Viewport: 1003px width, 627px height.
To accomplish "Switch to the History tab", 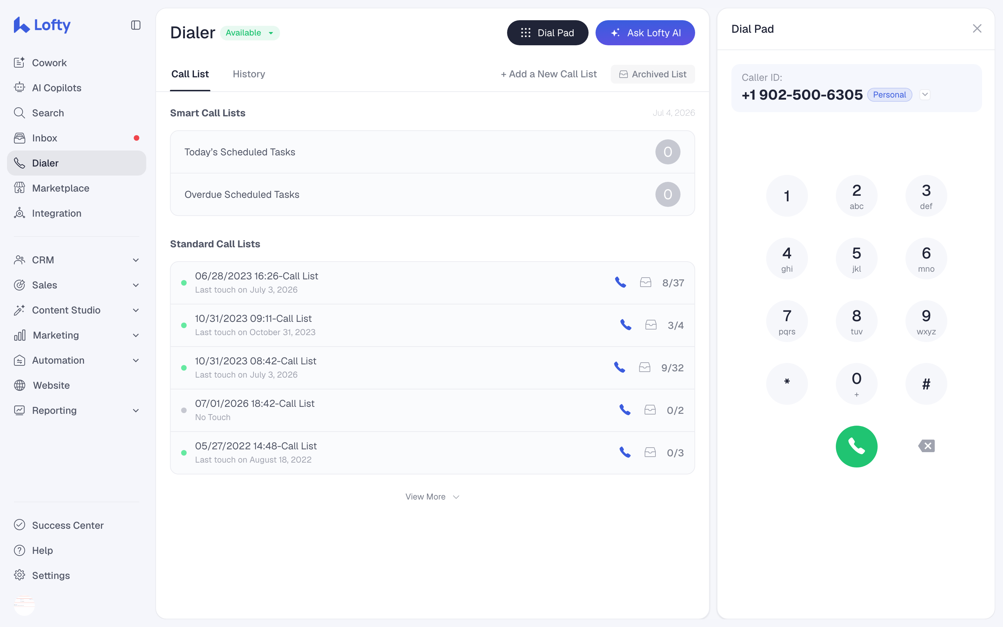I will click(x=249, y=74).
